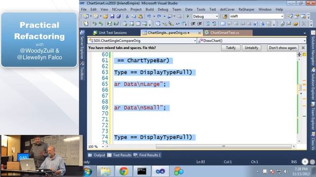Click Don't show again button
This screenshot has height=177, width=316.
point(282,48)
